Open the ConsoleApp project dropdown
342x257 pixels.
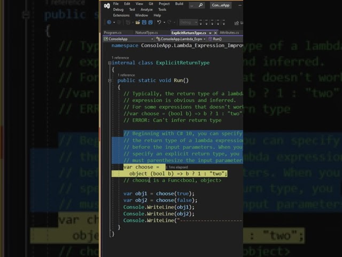pos(128,39)
